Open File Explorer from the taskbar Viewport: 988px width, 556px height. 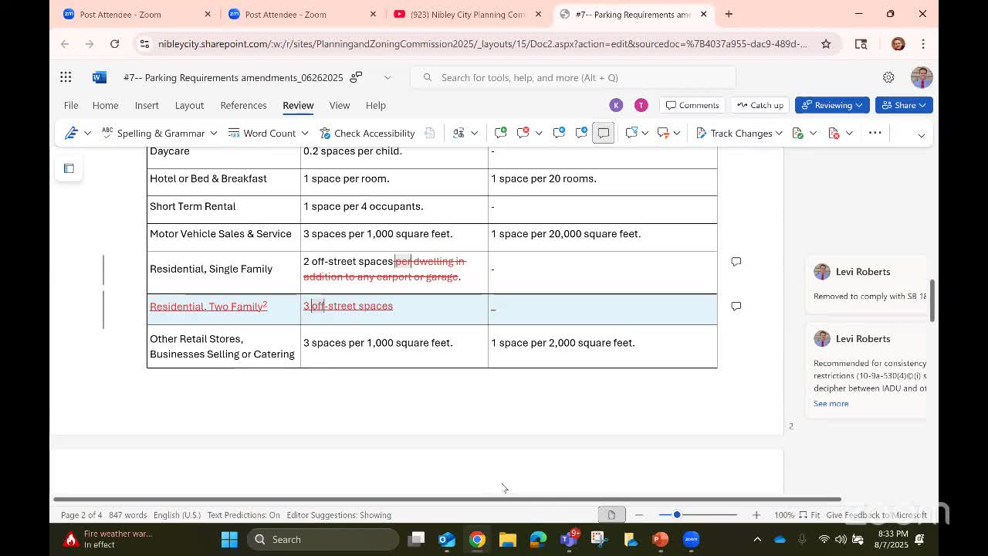point(507,539)
